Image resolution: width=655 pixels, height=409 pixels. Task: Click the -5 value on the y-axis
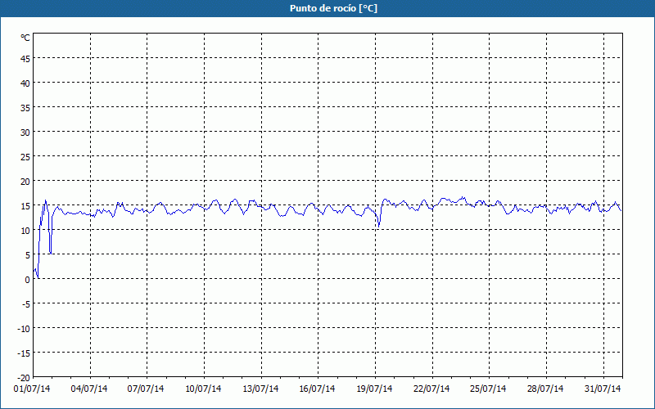point(25,304)
